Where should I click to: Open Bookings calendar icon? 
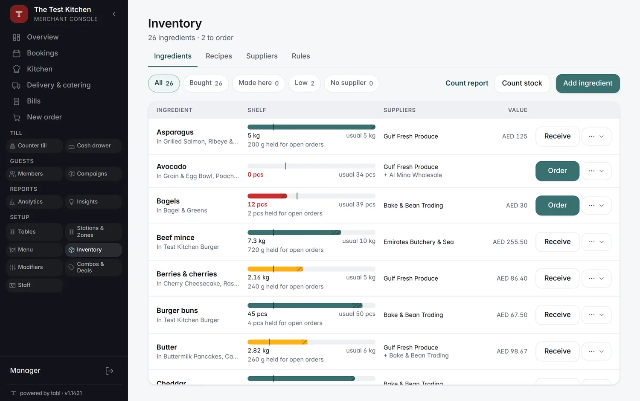pos(17,53)
